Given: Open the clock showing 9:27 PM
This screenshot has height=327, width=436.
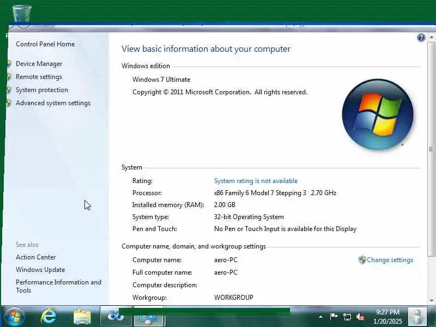Looking at the screenshot, I should click(x=387, y=317).
